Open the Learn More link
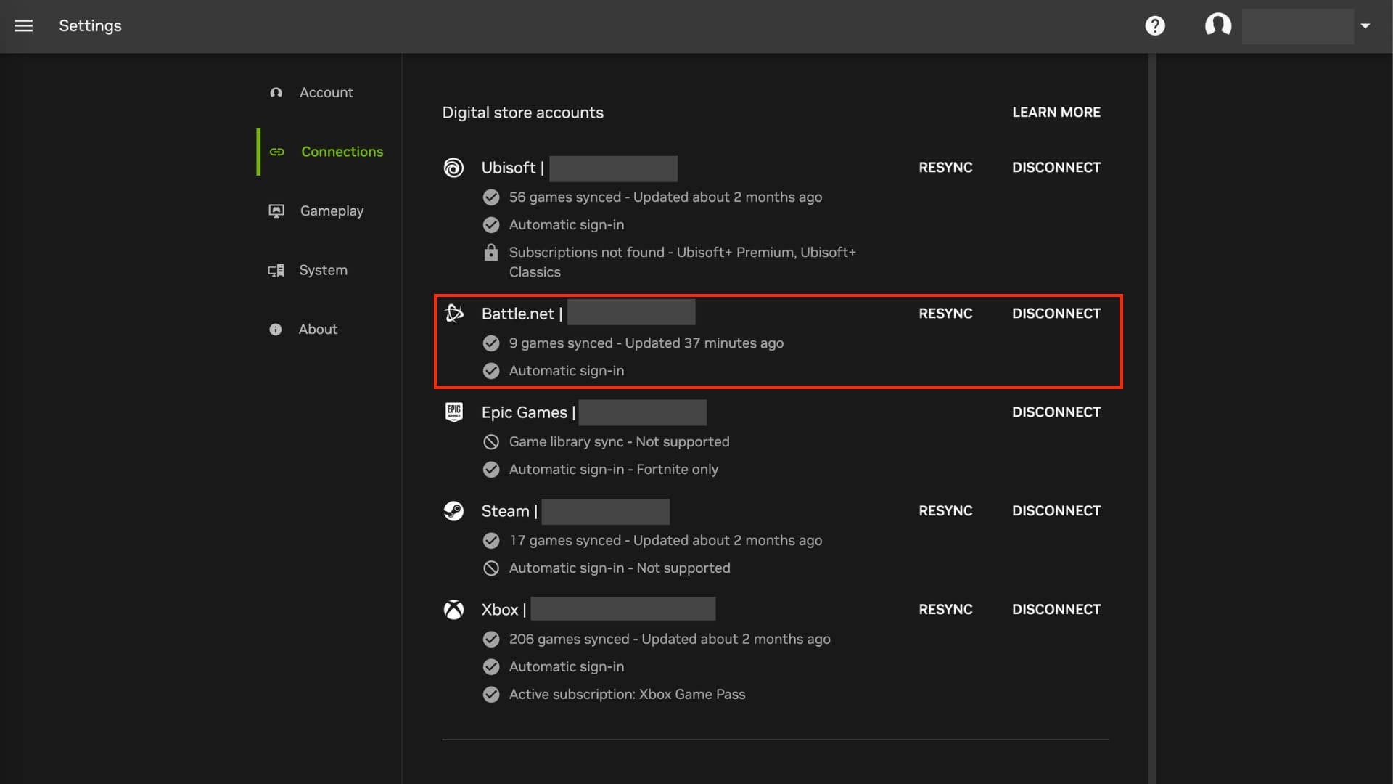The width and height of the screenshot is (1393, 784). tap(1056, 113)
